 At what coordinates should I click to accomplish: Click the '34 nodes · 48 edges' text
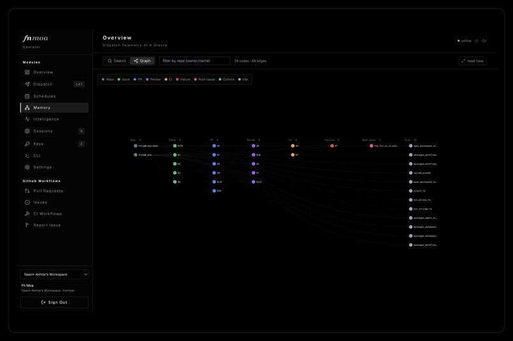[x=250, y=61]
